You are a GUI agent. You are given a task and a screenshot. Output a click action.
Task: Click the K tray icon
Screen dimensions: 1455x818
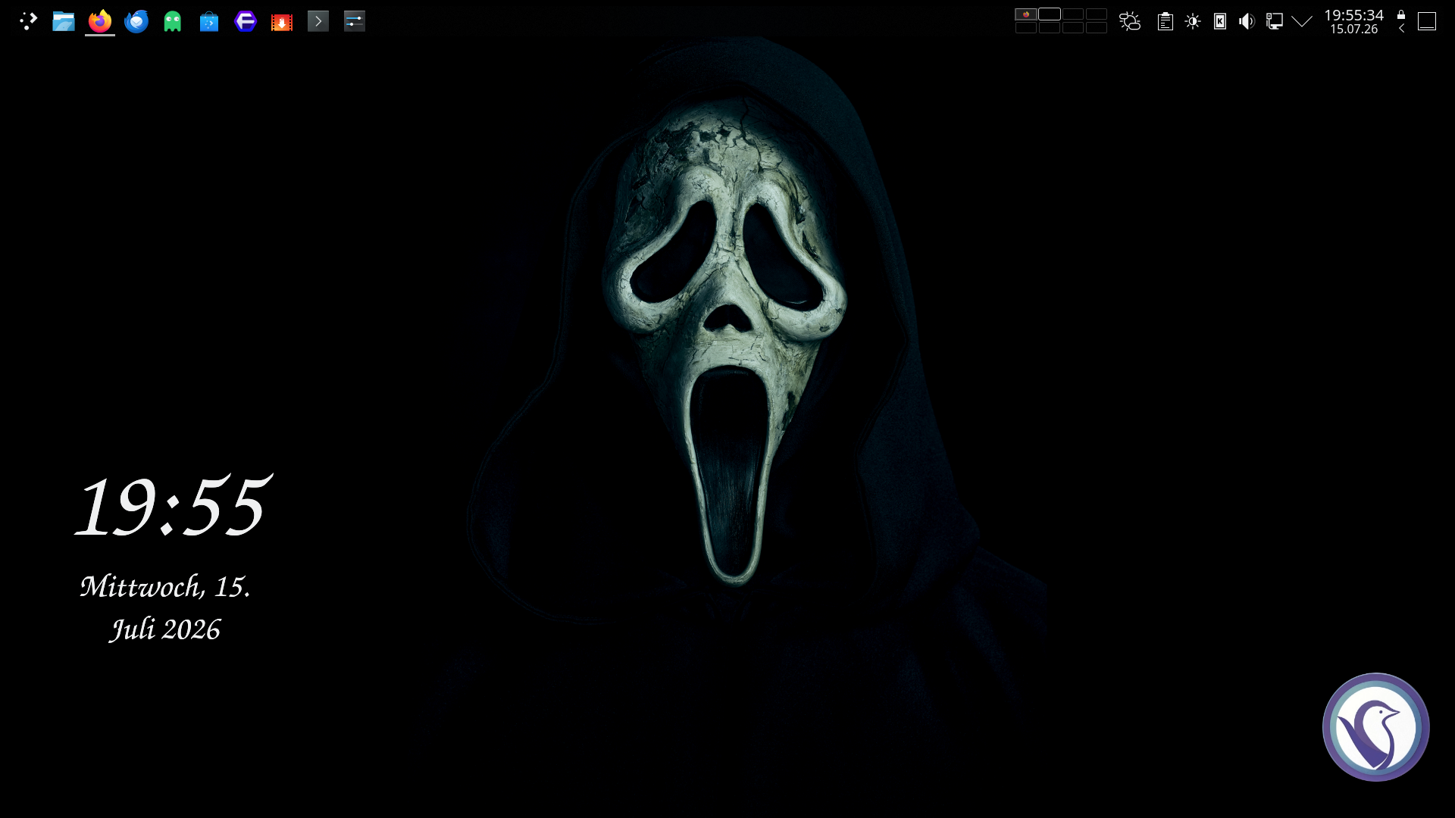pos(1220,21)
